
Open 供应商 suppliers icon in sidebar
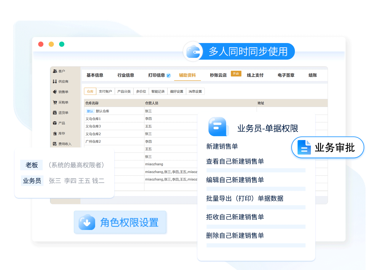click(x=55, y=82)
